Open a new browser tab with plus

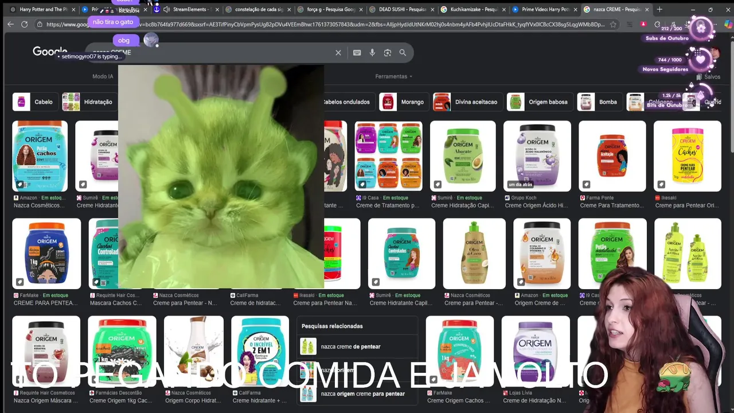[659, 9]
